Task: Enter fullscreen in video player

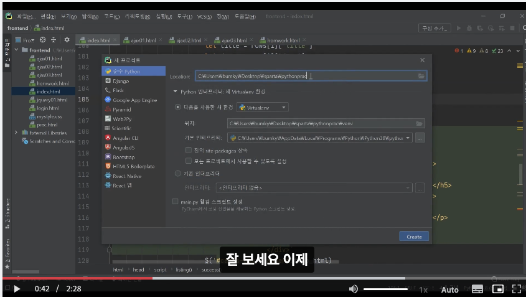Action: tap(517, 289)
